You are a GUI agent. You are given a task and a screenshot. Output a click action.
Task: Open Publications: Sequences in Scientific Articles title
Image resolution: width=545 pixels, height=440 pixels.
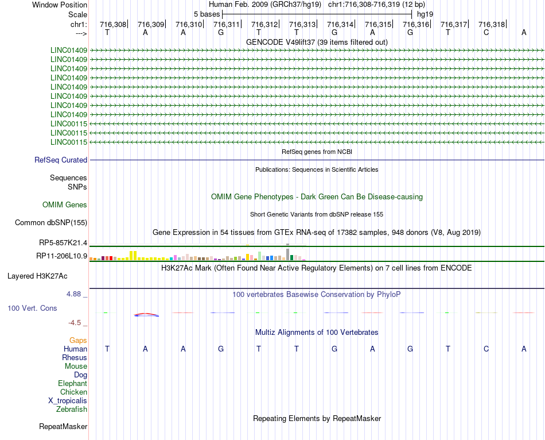coord(317,169)
